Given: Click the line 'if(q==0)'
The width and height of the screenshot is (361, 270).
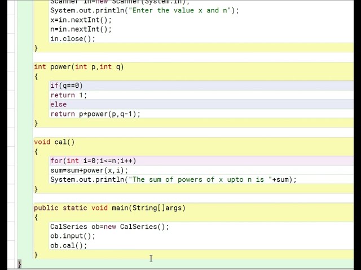Looking at the screenshot, I should [x=67, y=85].
